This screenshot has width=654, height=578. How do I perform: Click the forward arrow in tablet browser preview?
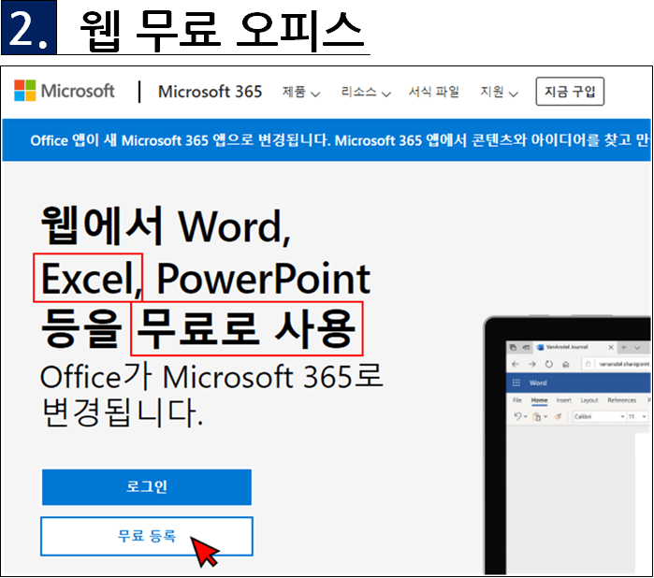pyautogui.click(x=532, y=364)
